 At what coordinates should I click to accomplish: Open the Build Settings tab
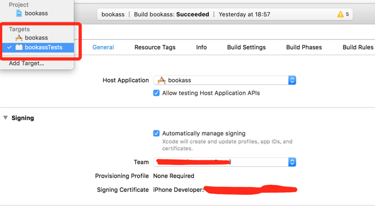(x=246, y=47)
